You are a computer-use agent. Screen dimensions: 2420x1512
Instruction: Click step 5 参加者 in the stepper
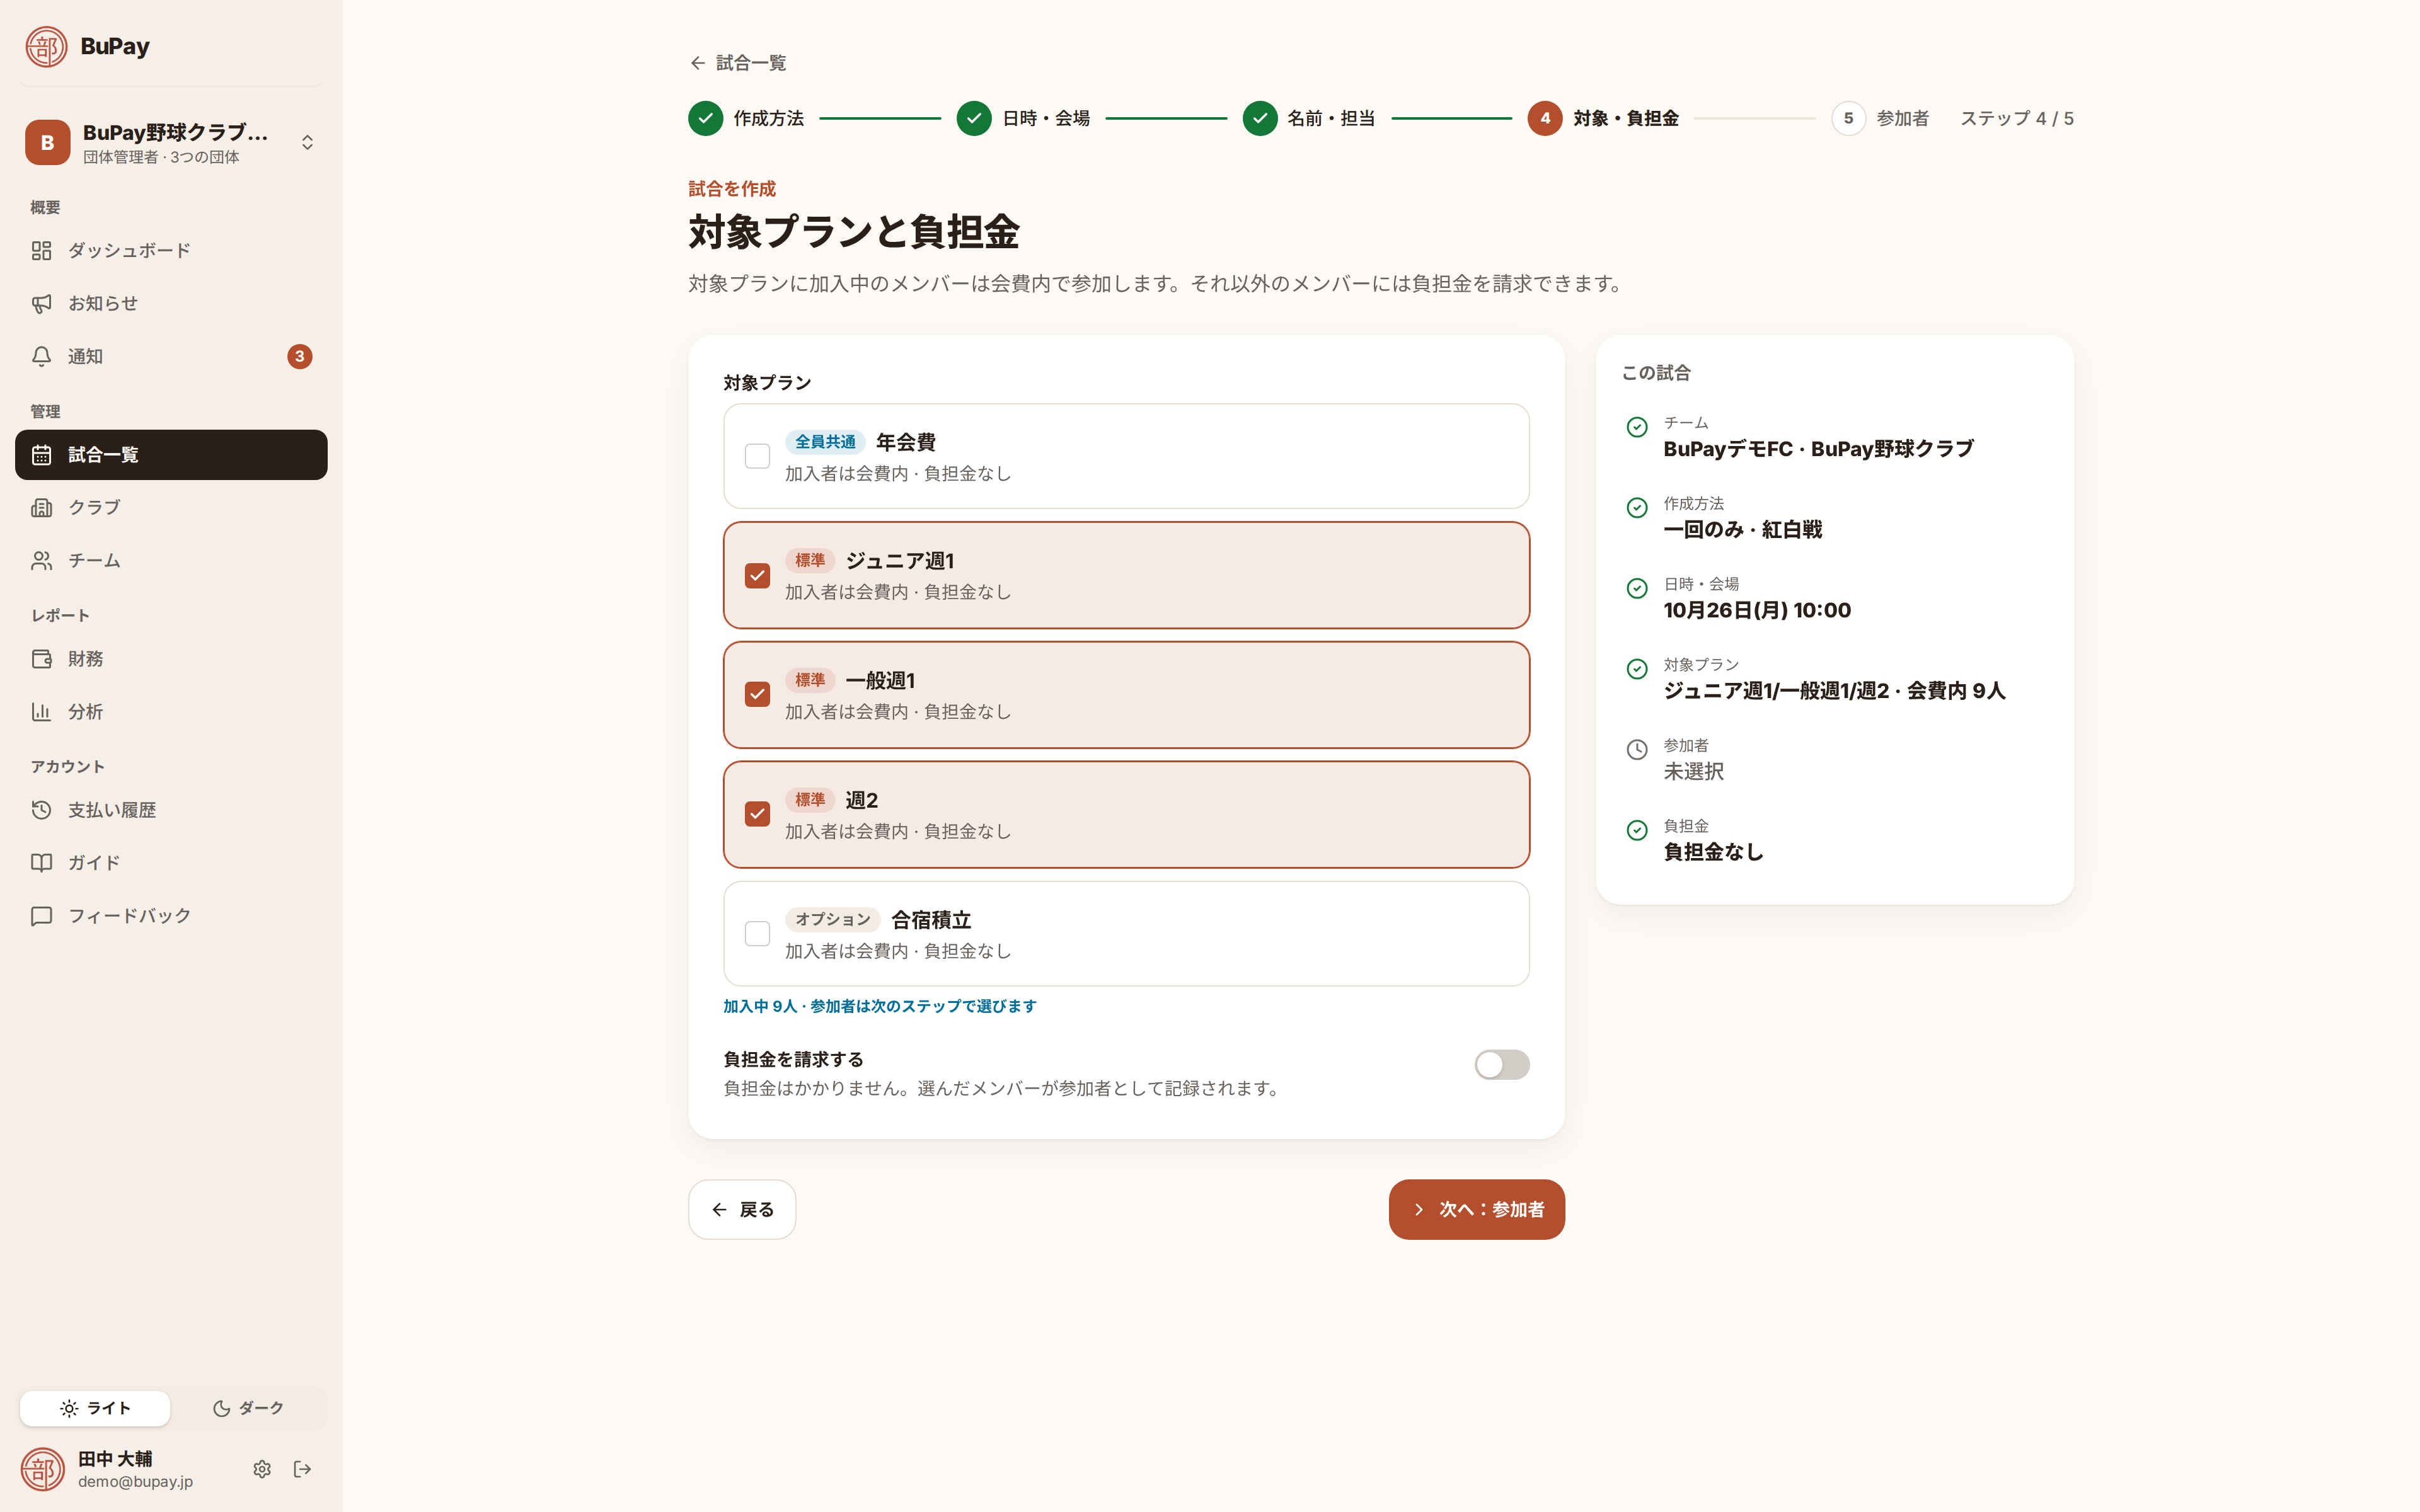(x=1880, y=118)
